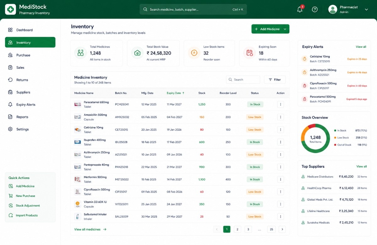Open action menu for Paracetamol 650mg row
The width and height of the screenshot is (377, 245).
point(281,104)
